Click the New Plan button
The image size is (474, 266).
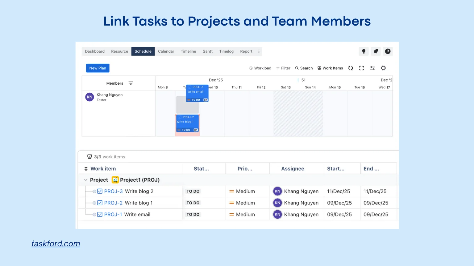98,68
